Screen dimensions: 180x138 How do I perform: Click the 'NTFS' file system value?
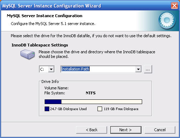point(91,93)
